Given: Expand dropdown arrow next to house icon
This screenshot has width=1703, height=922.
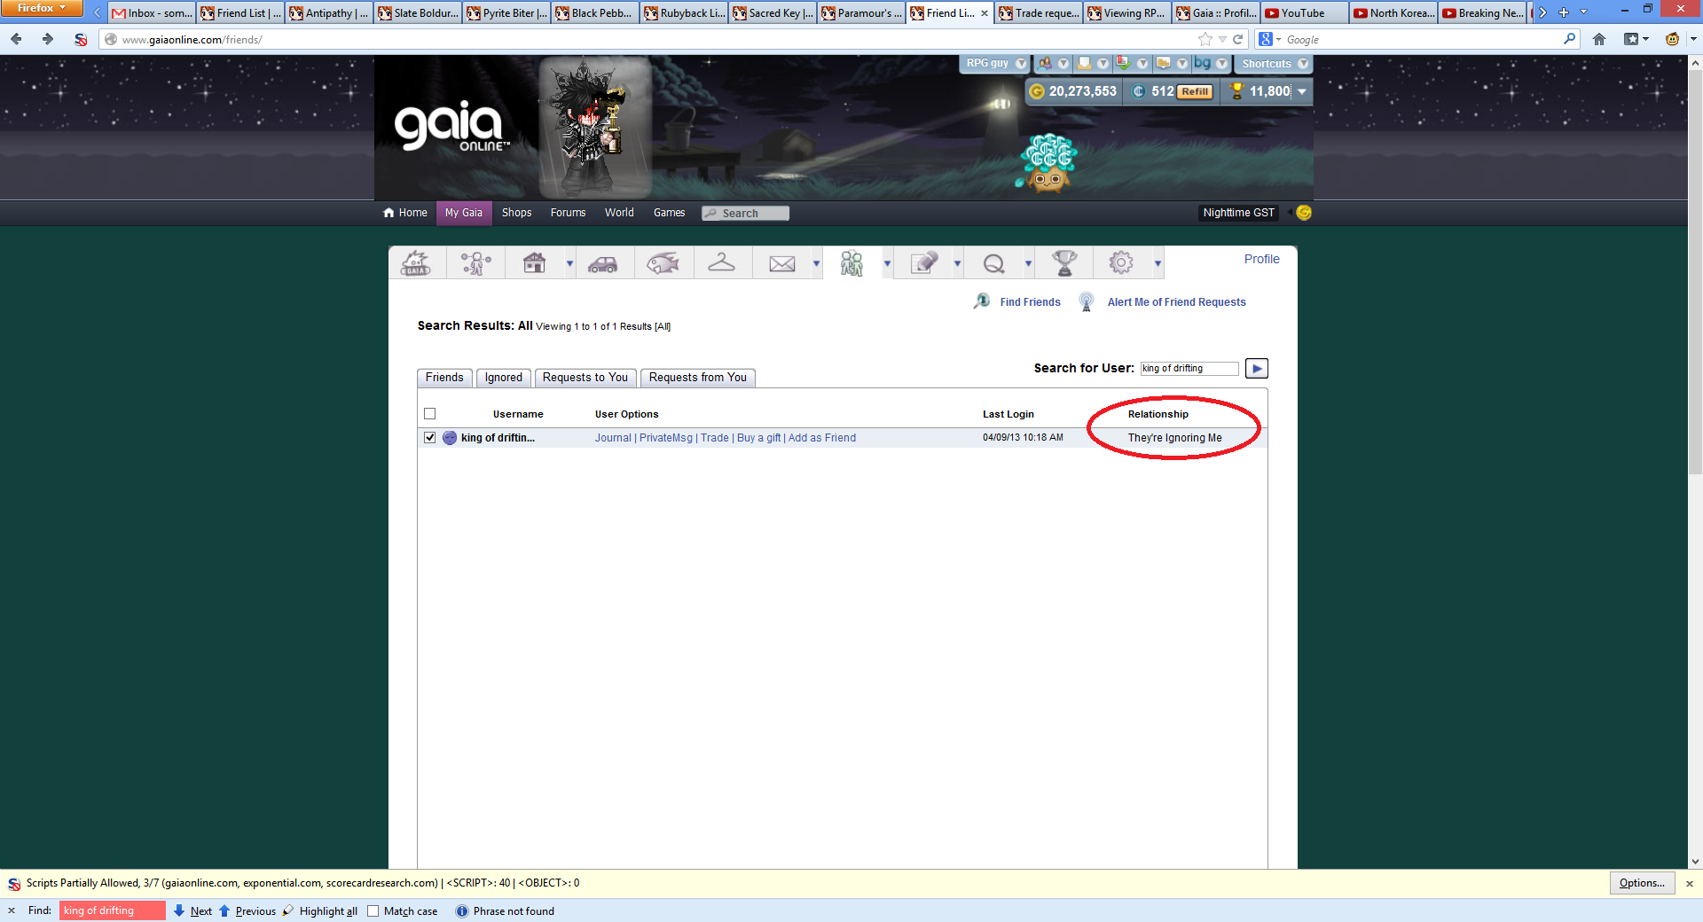Looking at the screenshot, I should click(569, 264).
